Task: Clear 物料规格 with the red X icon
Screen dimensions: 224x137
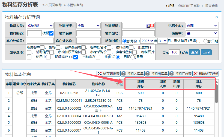Action: [152, 26]
